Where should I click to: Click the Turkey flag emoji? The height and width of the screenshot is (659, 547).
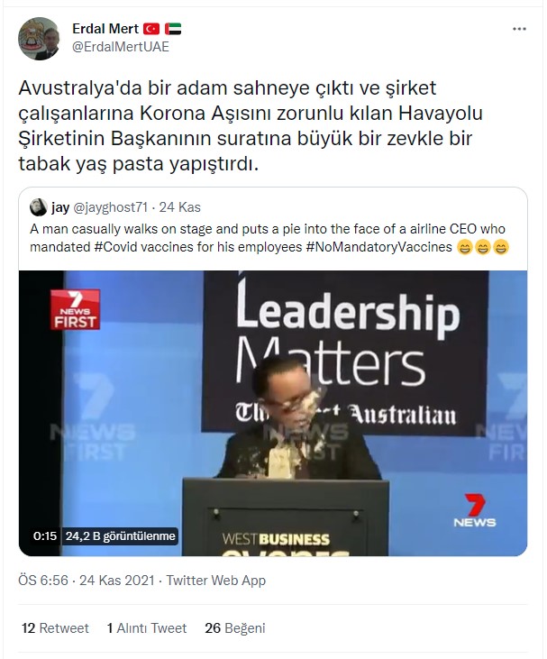(x=151, y=29)
